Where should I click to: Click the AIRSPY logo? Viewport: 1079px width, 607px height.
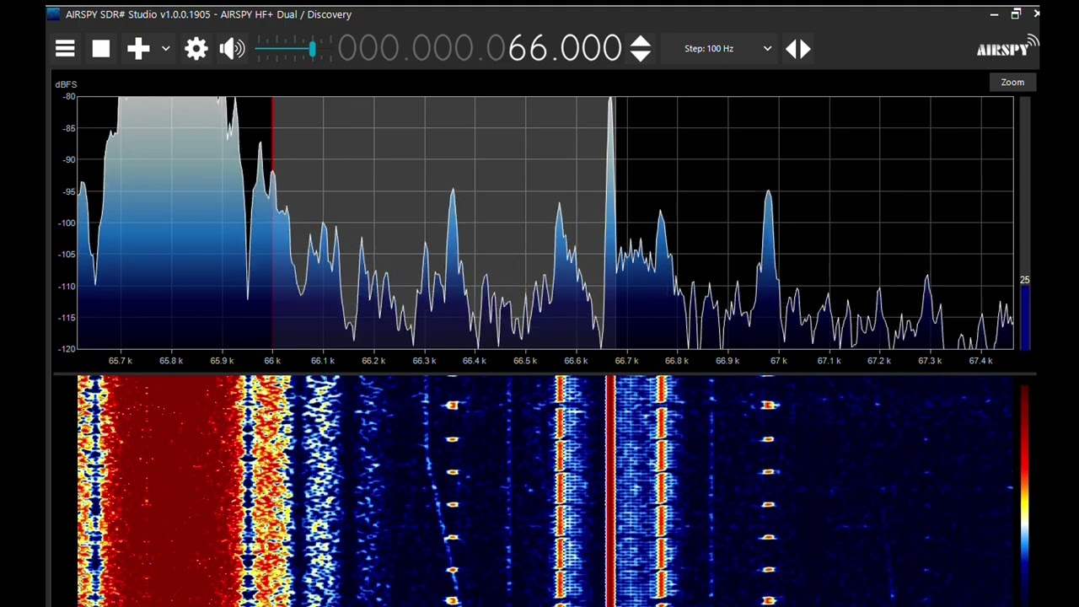[x=1007, y=47]
